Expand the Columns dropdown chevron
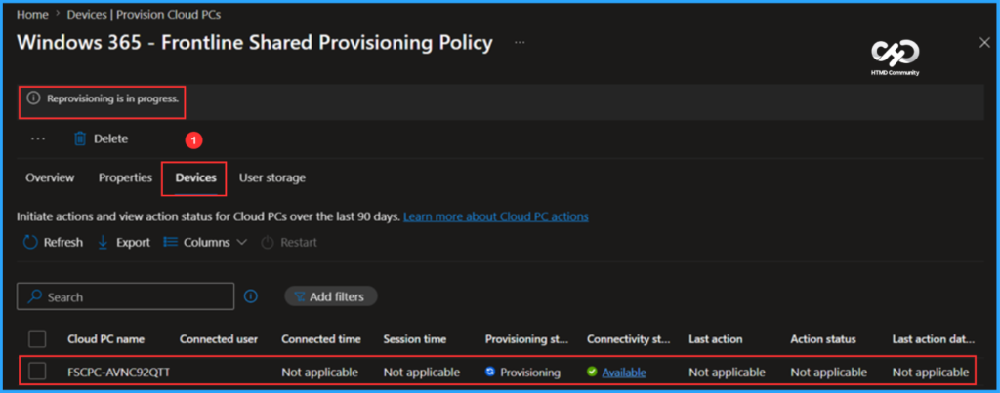The image size is (1000, 393). point(242,243)
